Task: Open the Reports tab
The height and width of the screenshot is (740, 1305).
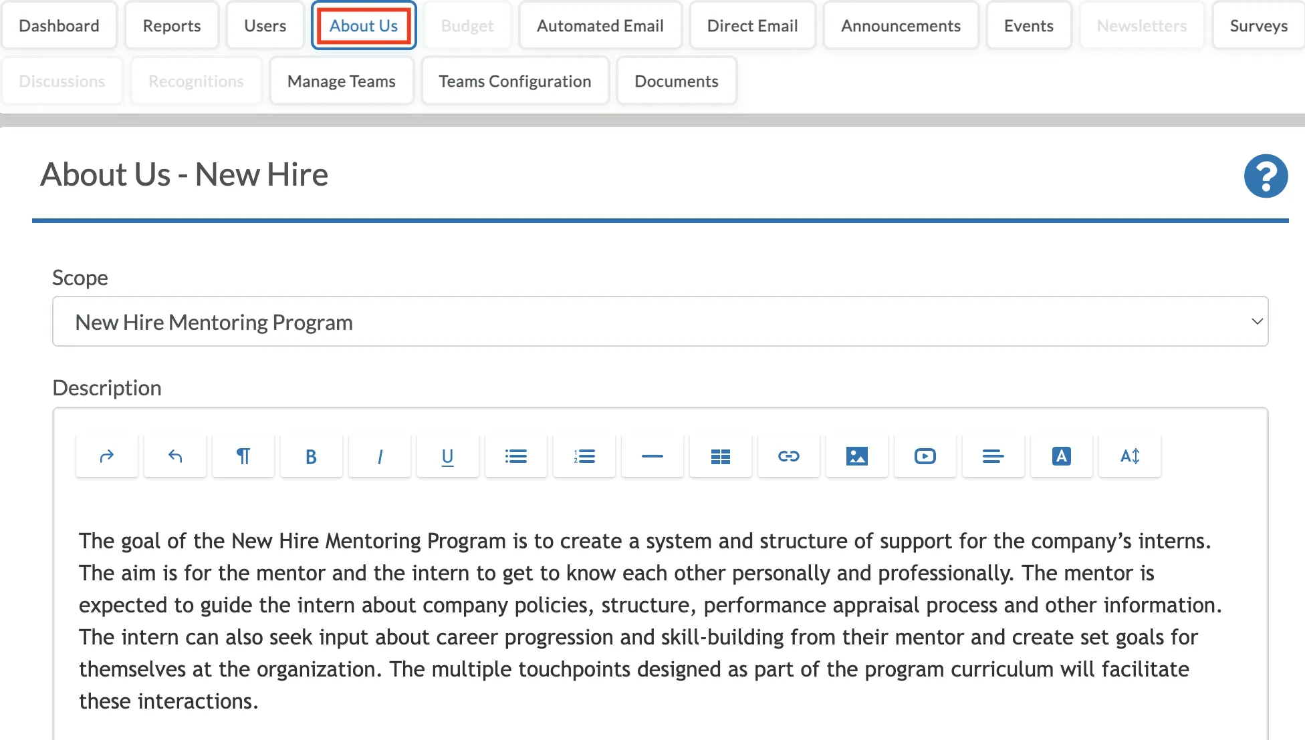Action: coord(172,25)
